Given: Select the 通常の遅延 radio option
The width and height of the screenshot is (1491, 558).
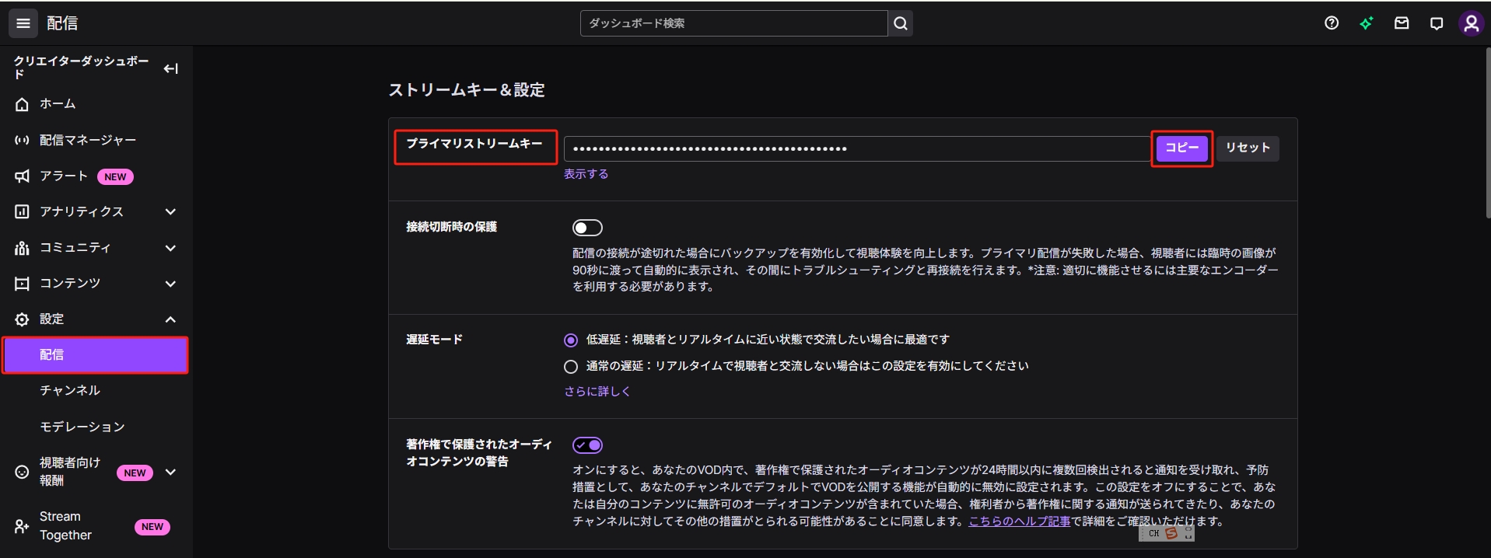Looking at the screenshot, I should point(571,366).
